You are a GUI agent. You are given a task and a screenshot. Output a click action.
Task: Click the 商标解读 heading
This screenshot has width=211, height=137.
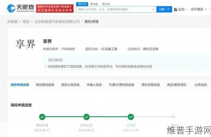(x=56, y=60)
